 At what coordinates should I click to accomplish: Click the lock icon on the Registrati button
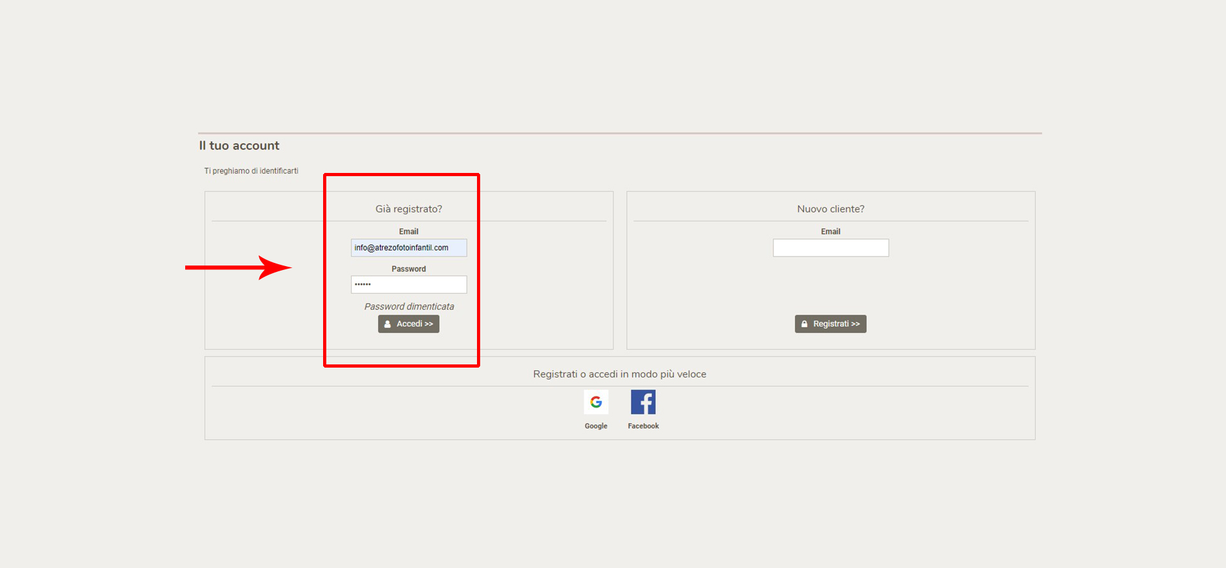(805, 324)
